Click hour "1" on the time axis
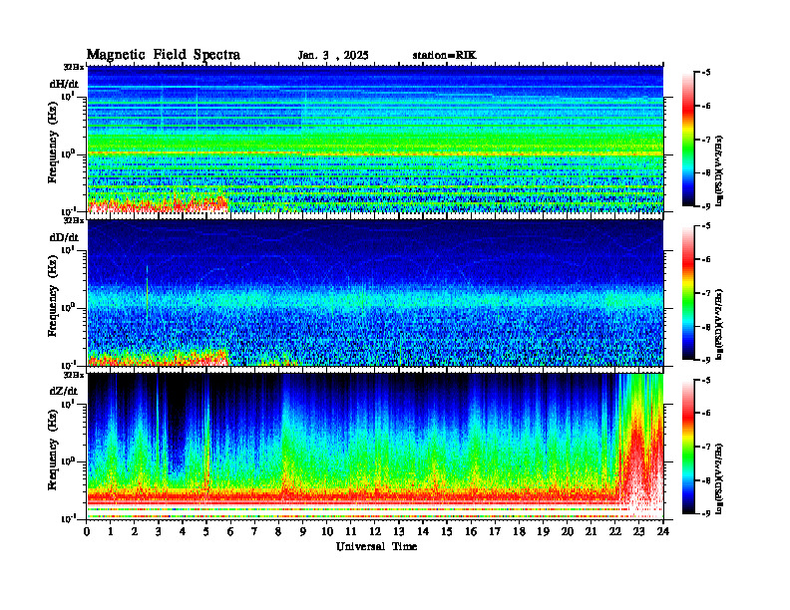 tap(111, 531)
